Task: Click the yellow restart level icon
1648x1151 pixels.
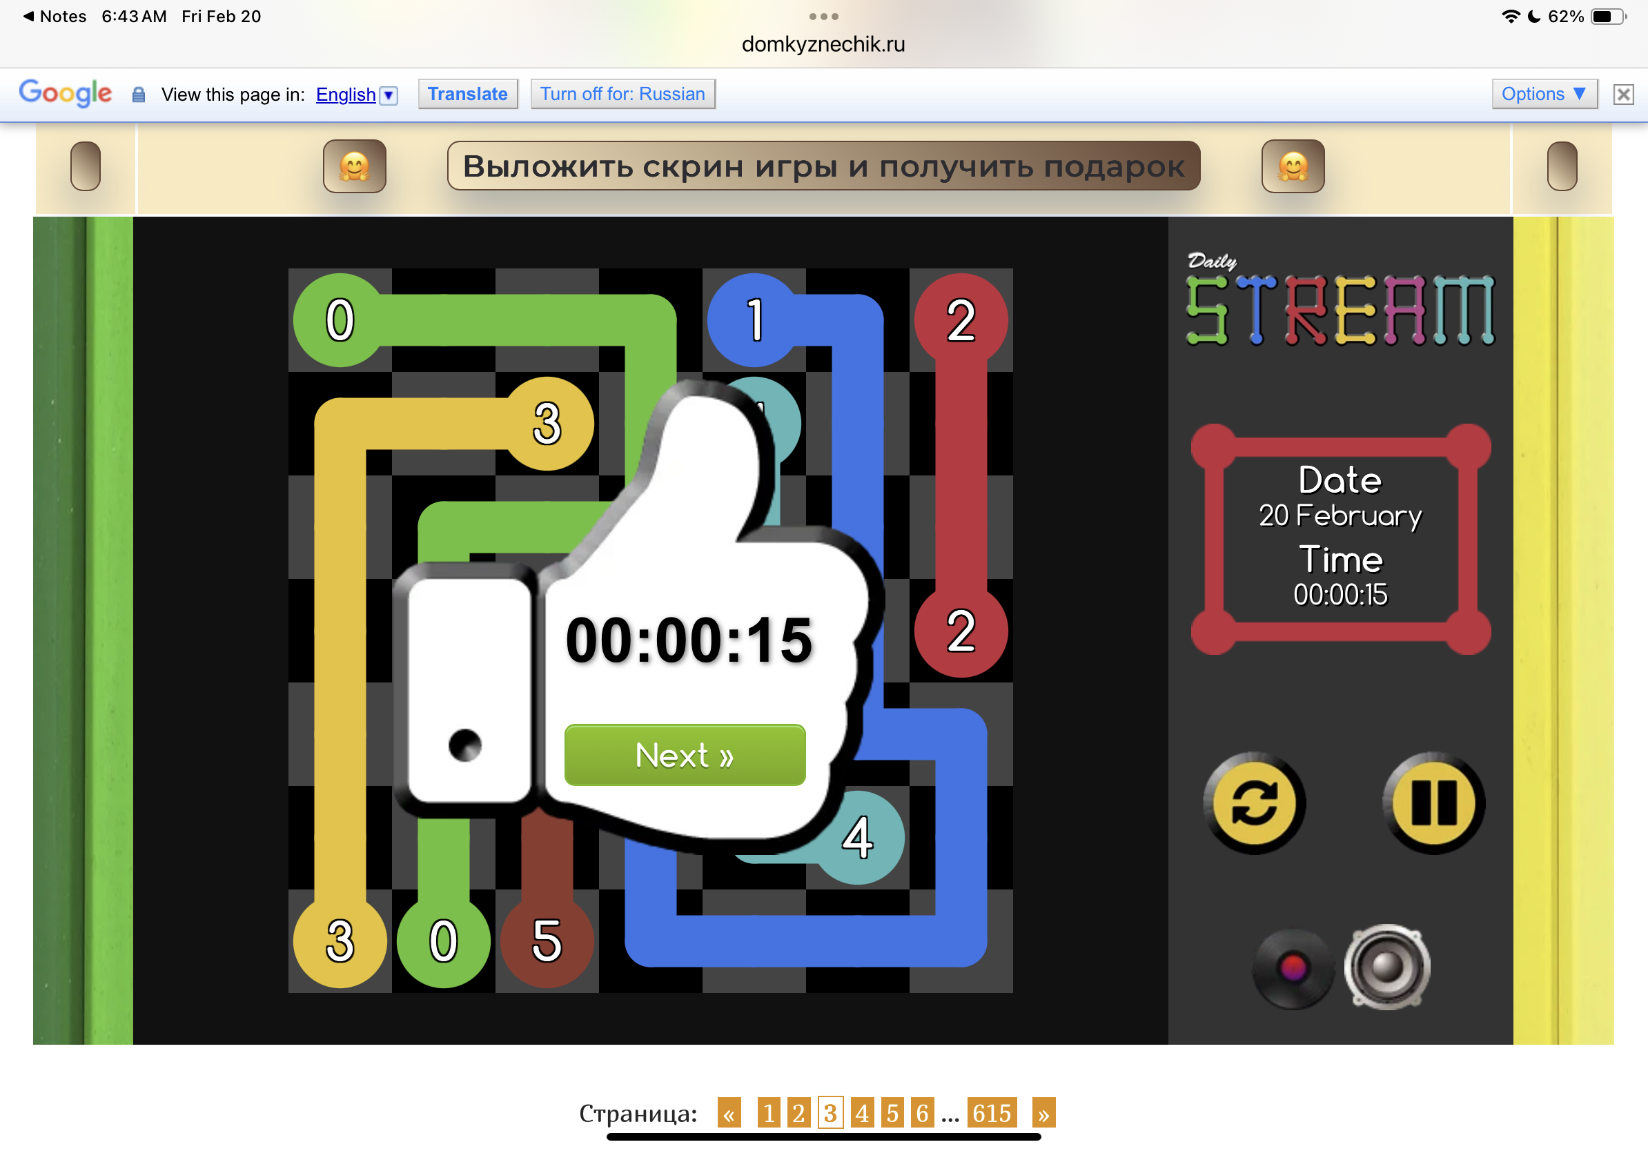Action: [x=1254, y=803]
